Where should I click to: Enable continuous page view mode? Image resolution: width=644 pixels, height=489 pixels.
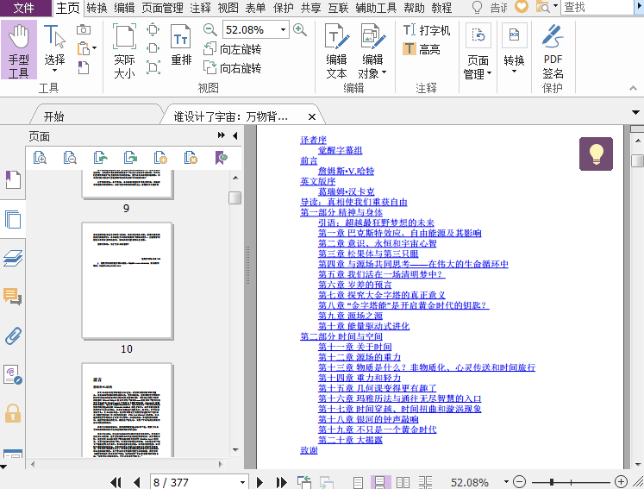click(x=380, y=482)
